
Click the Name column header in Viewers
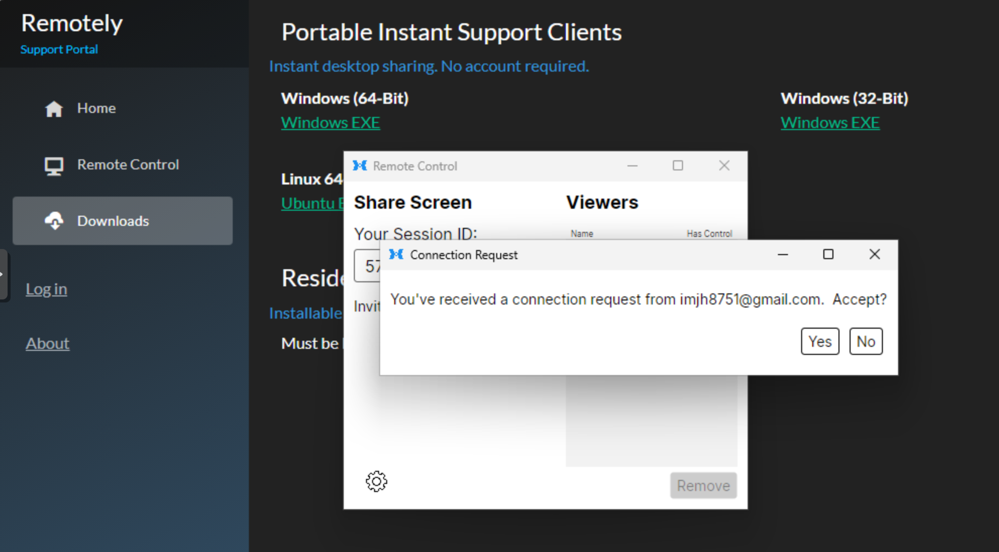(x=582, y=233)
